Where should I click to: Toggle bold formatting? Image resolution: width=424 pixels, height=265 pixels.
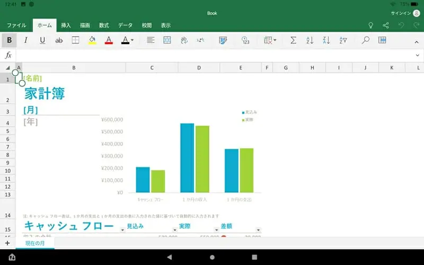tap(10, 40)
